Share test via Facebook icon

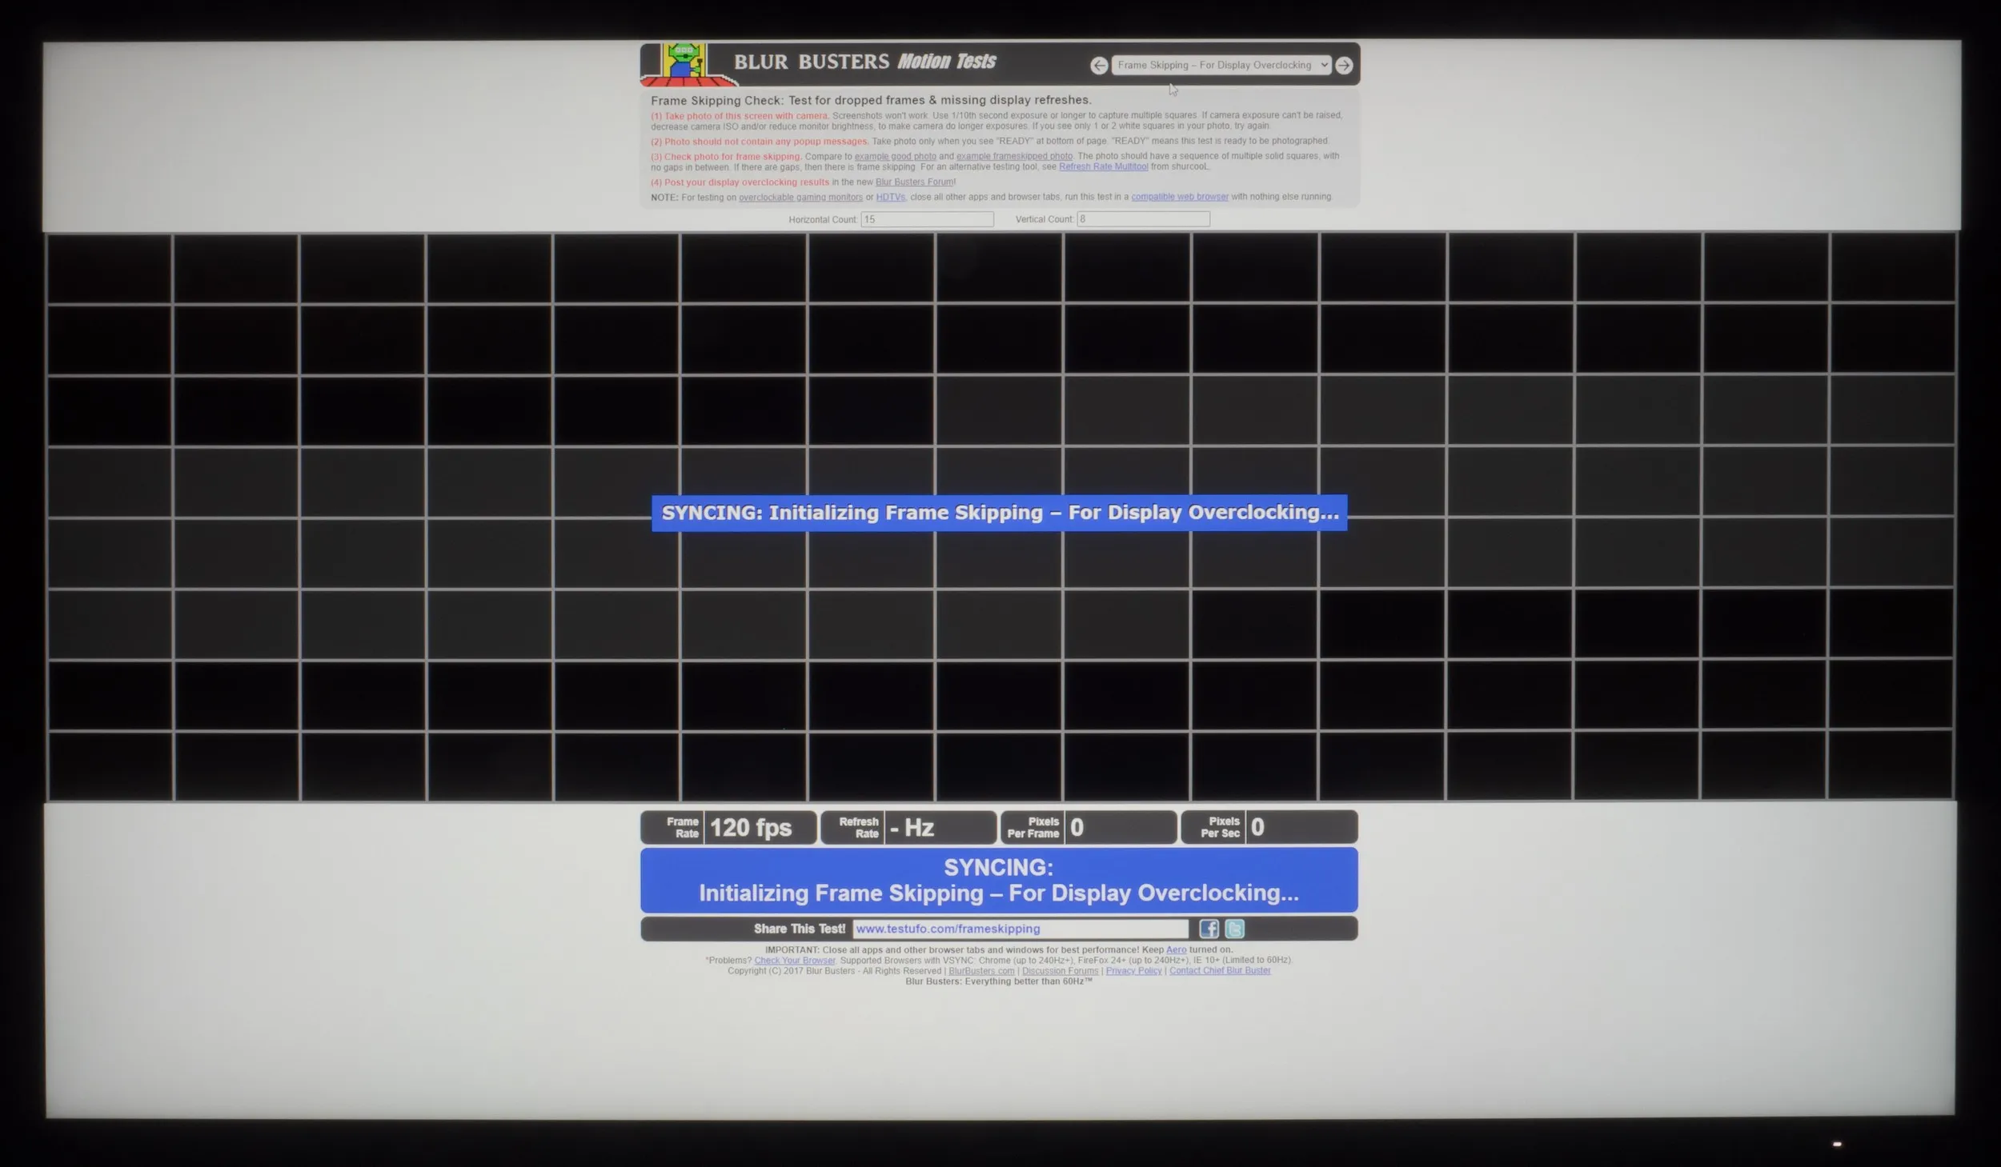coord(1209,929)
